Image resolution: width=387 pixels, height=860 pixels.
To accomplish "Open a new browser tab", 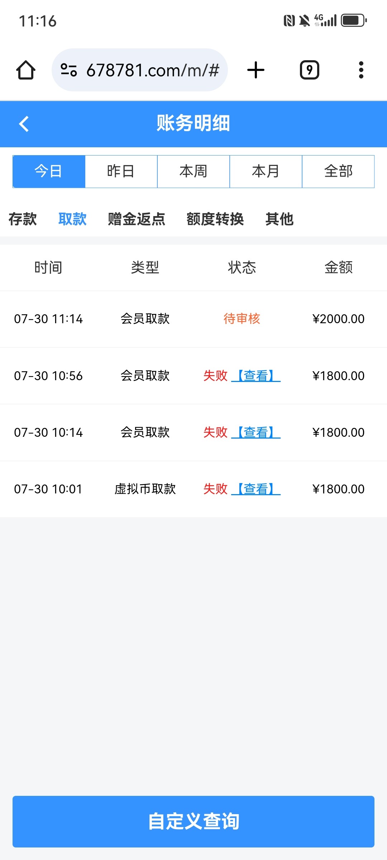I will 256,70.
